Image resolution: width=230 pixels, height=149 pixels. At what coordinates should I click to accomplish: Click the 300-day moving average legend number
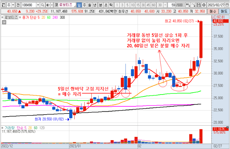62,17
